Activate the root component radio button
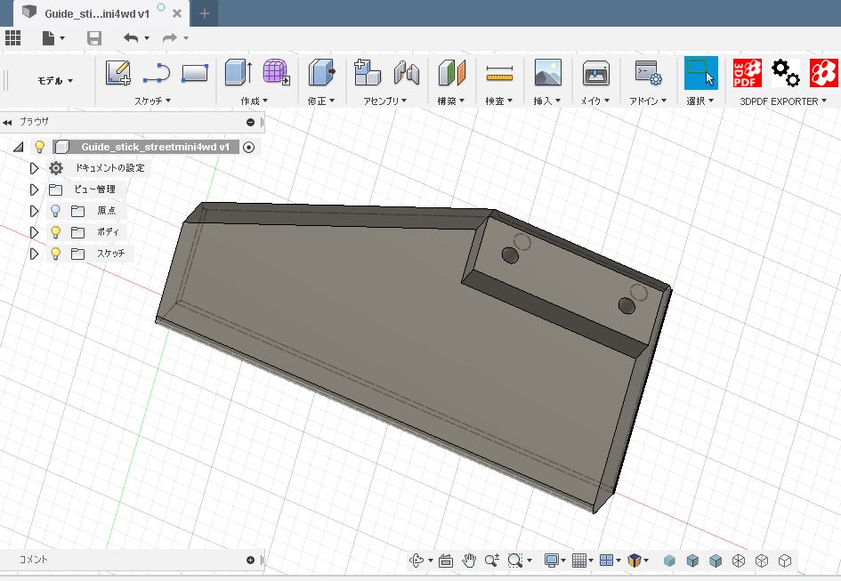 [249, 147]
